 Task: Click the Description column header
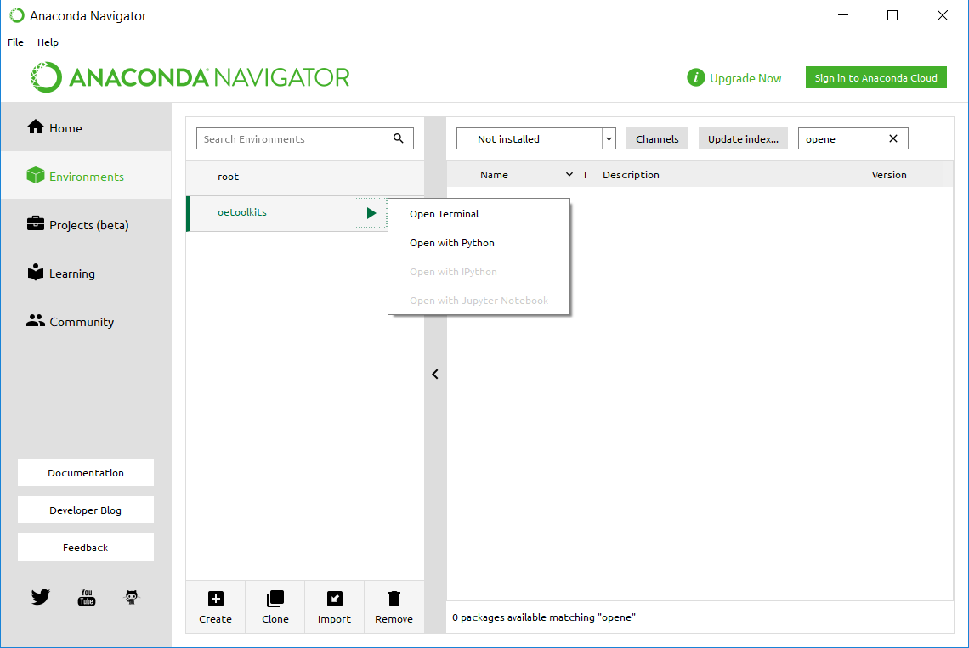(x=631, y=175)
